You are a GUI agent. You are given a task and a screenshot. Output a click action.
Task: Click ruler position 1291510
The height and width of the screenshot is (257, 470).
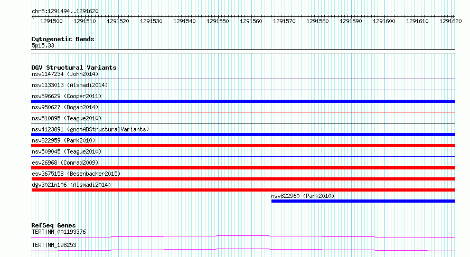tap(85, 21)
